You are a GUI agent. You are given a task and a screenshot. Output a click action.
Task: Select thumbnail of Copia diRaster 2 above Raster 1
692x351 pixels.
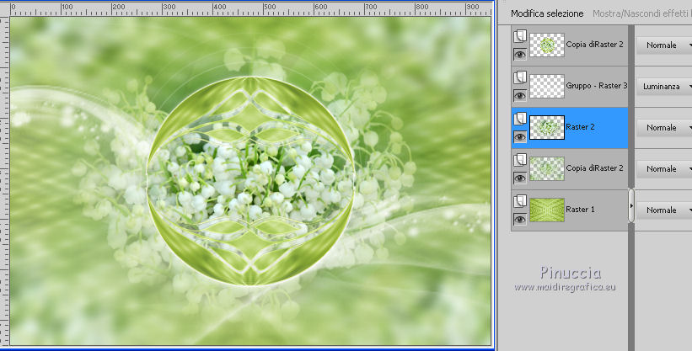[x=547, y=168]
